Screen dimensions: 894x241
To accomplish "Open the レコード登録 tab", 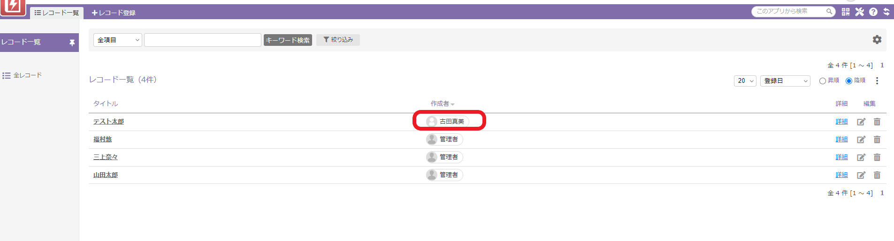I will [x=114, y=13].
